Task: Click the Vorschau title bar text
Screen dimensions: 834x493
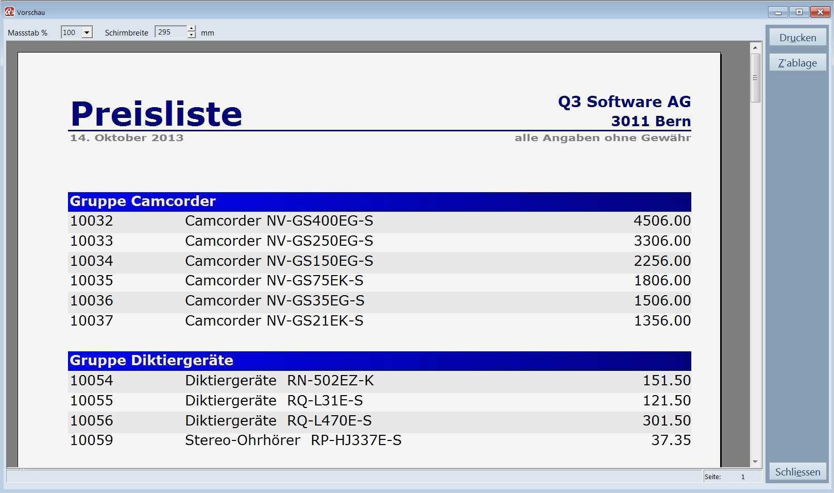Action: pos(30,12)
